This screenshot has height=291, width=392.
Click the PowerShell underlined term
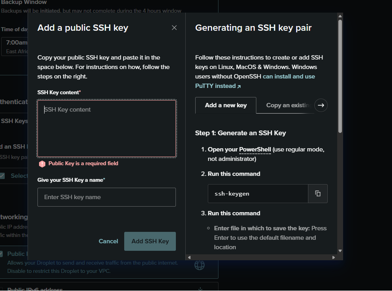[255, 149]
